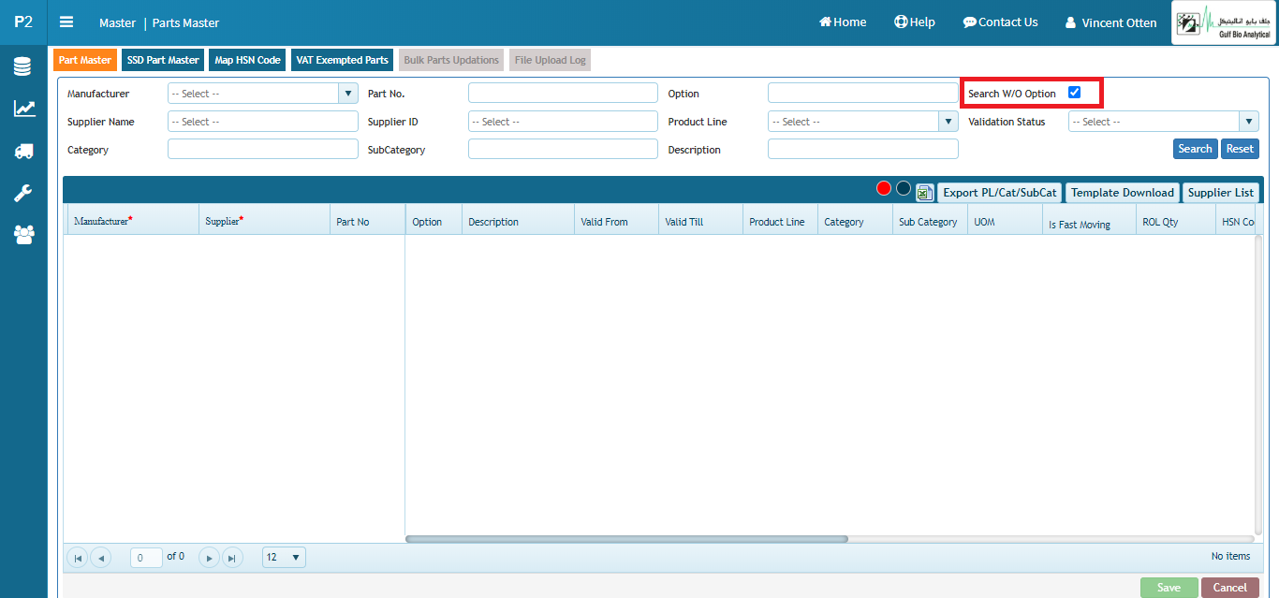Viewport: 1279px width, 598px height.
Task: Click the Template Download button
Action: pyautogui.click(x=1123, y=193)
